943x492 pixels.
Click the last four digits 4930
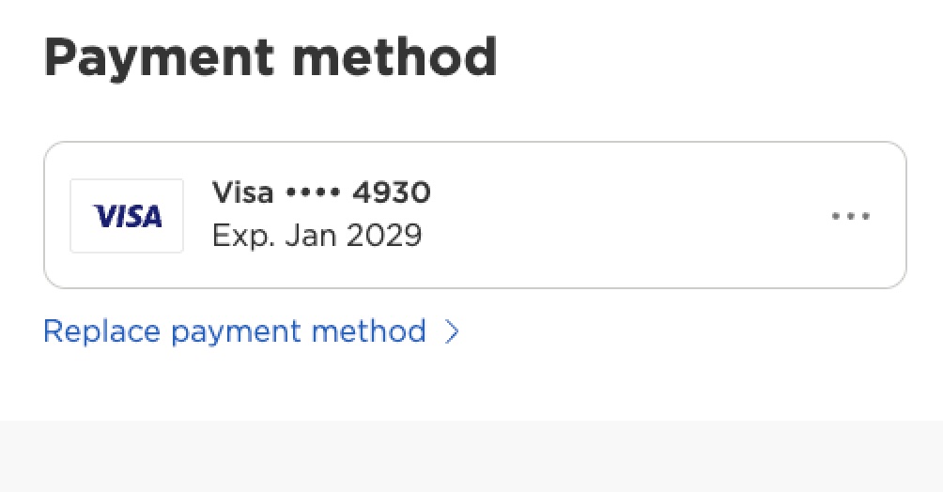pyautogui.click(x=391, y=193)
